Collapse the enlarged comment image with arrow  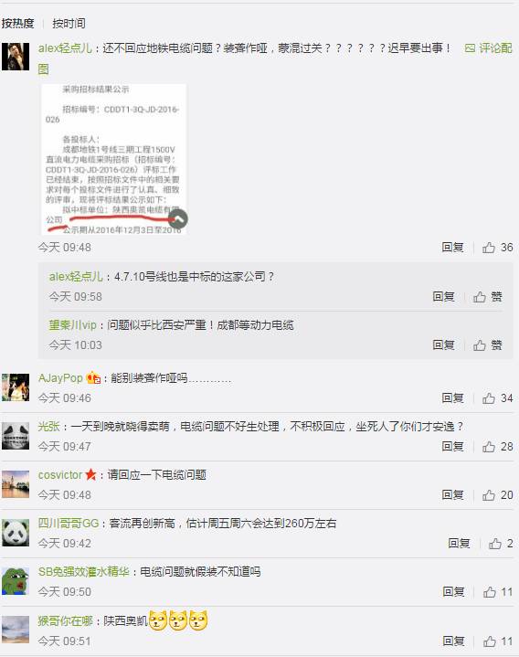point(178,218)
